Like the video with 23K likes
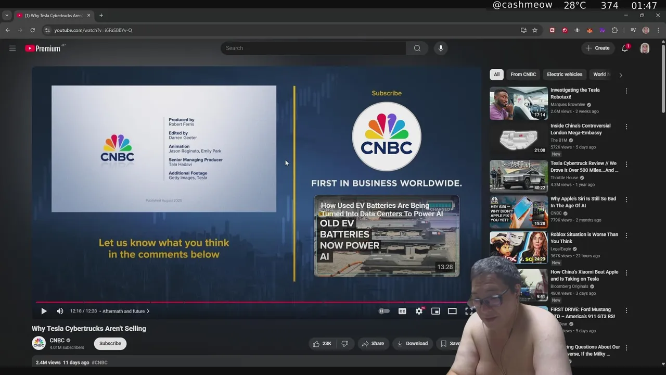This screenshot has width=666, height=375. pyautogui.click(x=322, y=344)
